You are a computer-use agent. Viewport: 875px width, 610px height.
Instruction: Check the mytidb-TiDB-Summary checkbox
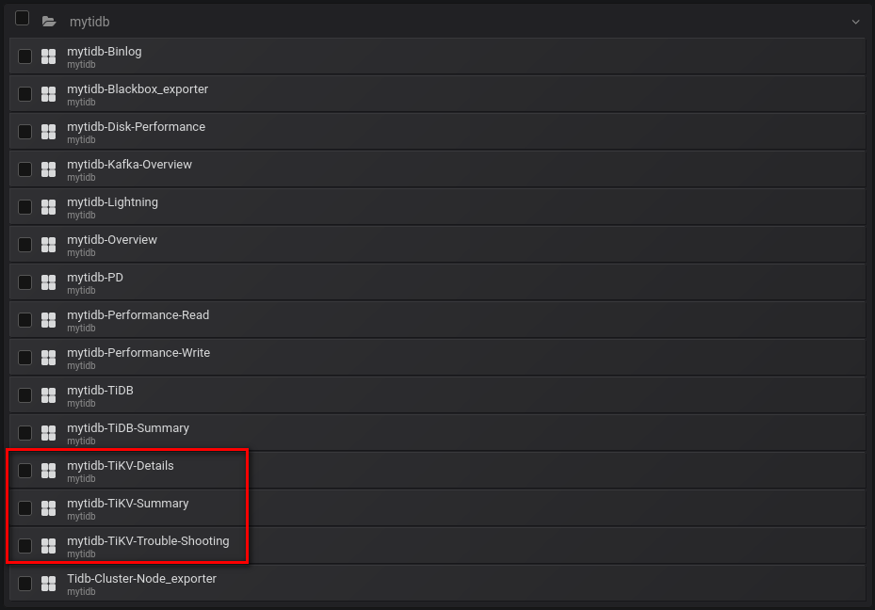pyautogui.click(x=25, y=433)
